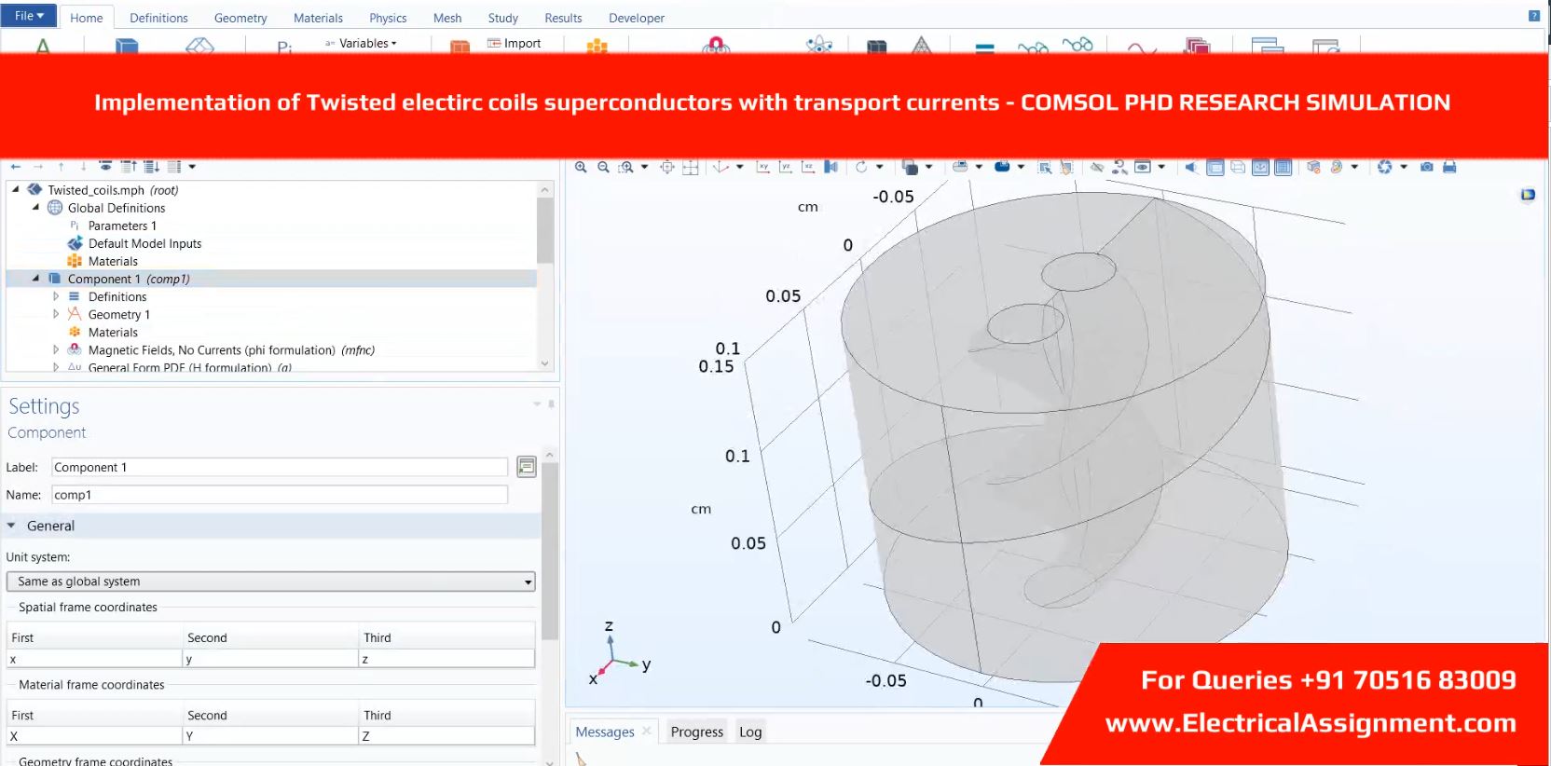Click the Zoom Extents icon
This screenshot has width=1551, height=766.
point(667,167)
